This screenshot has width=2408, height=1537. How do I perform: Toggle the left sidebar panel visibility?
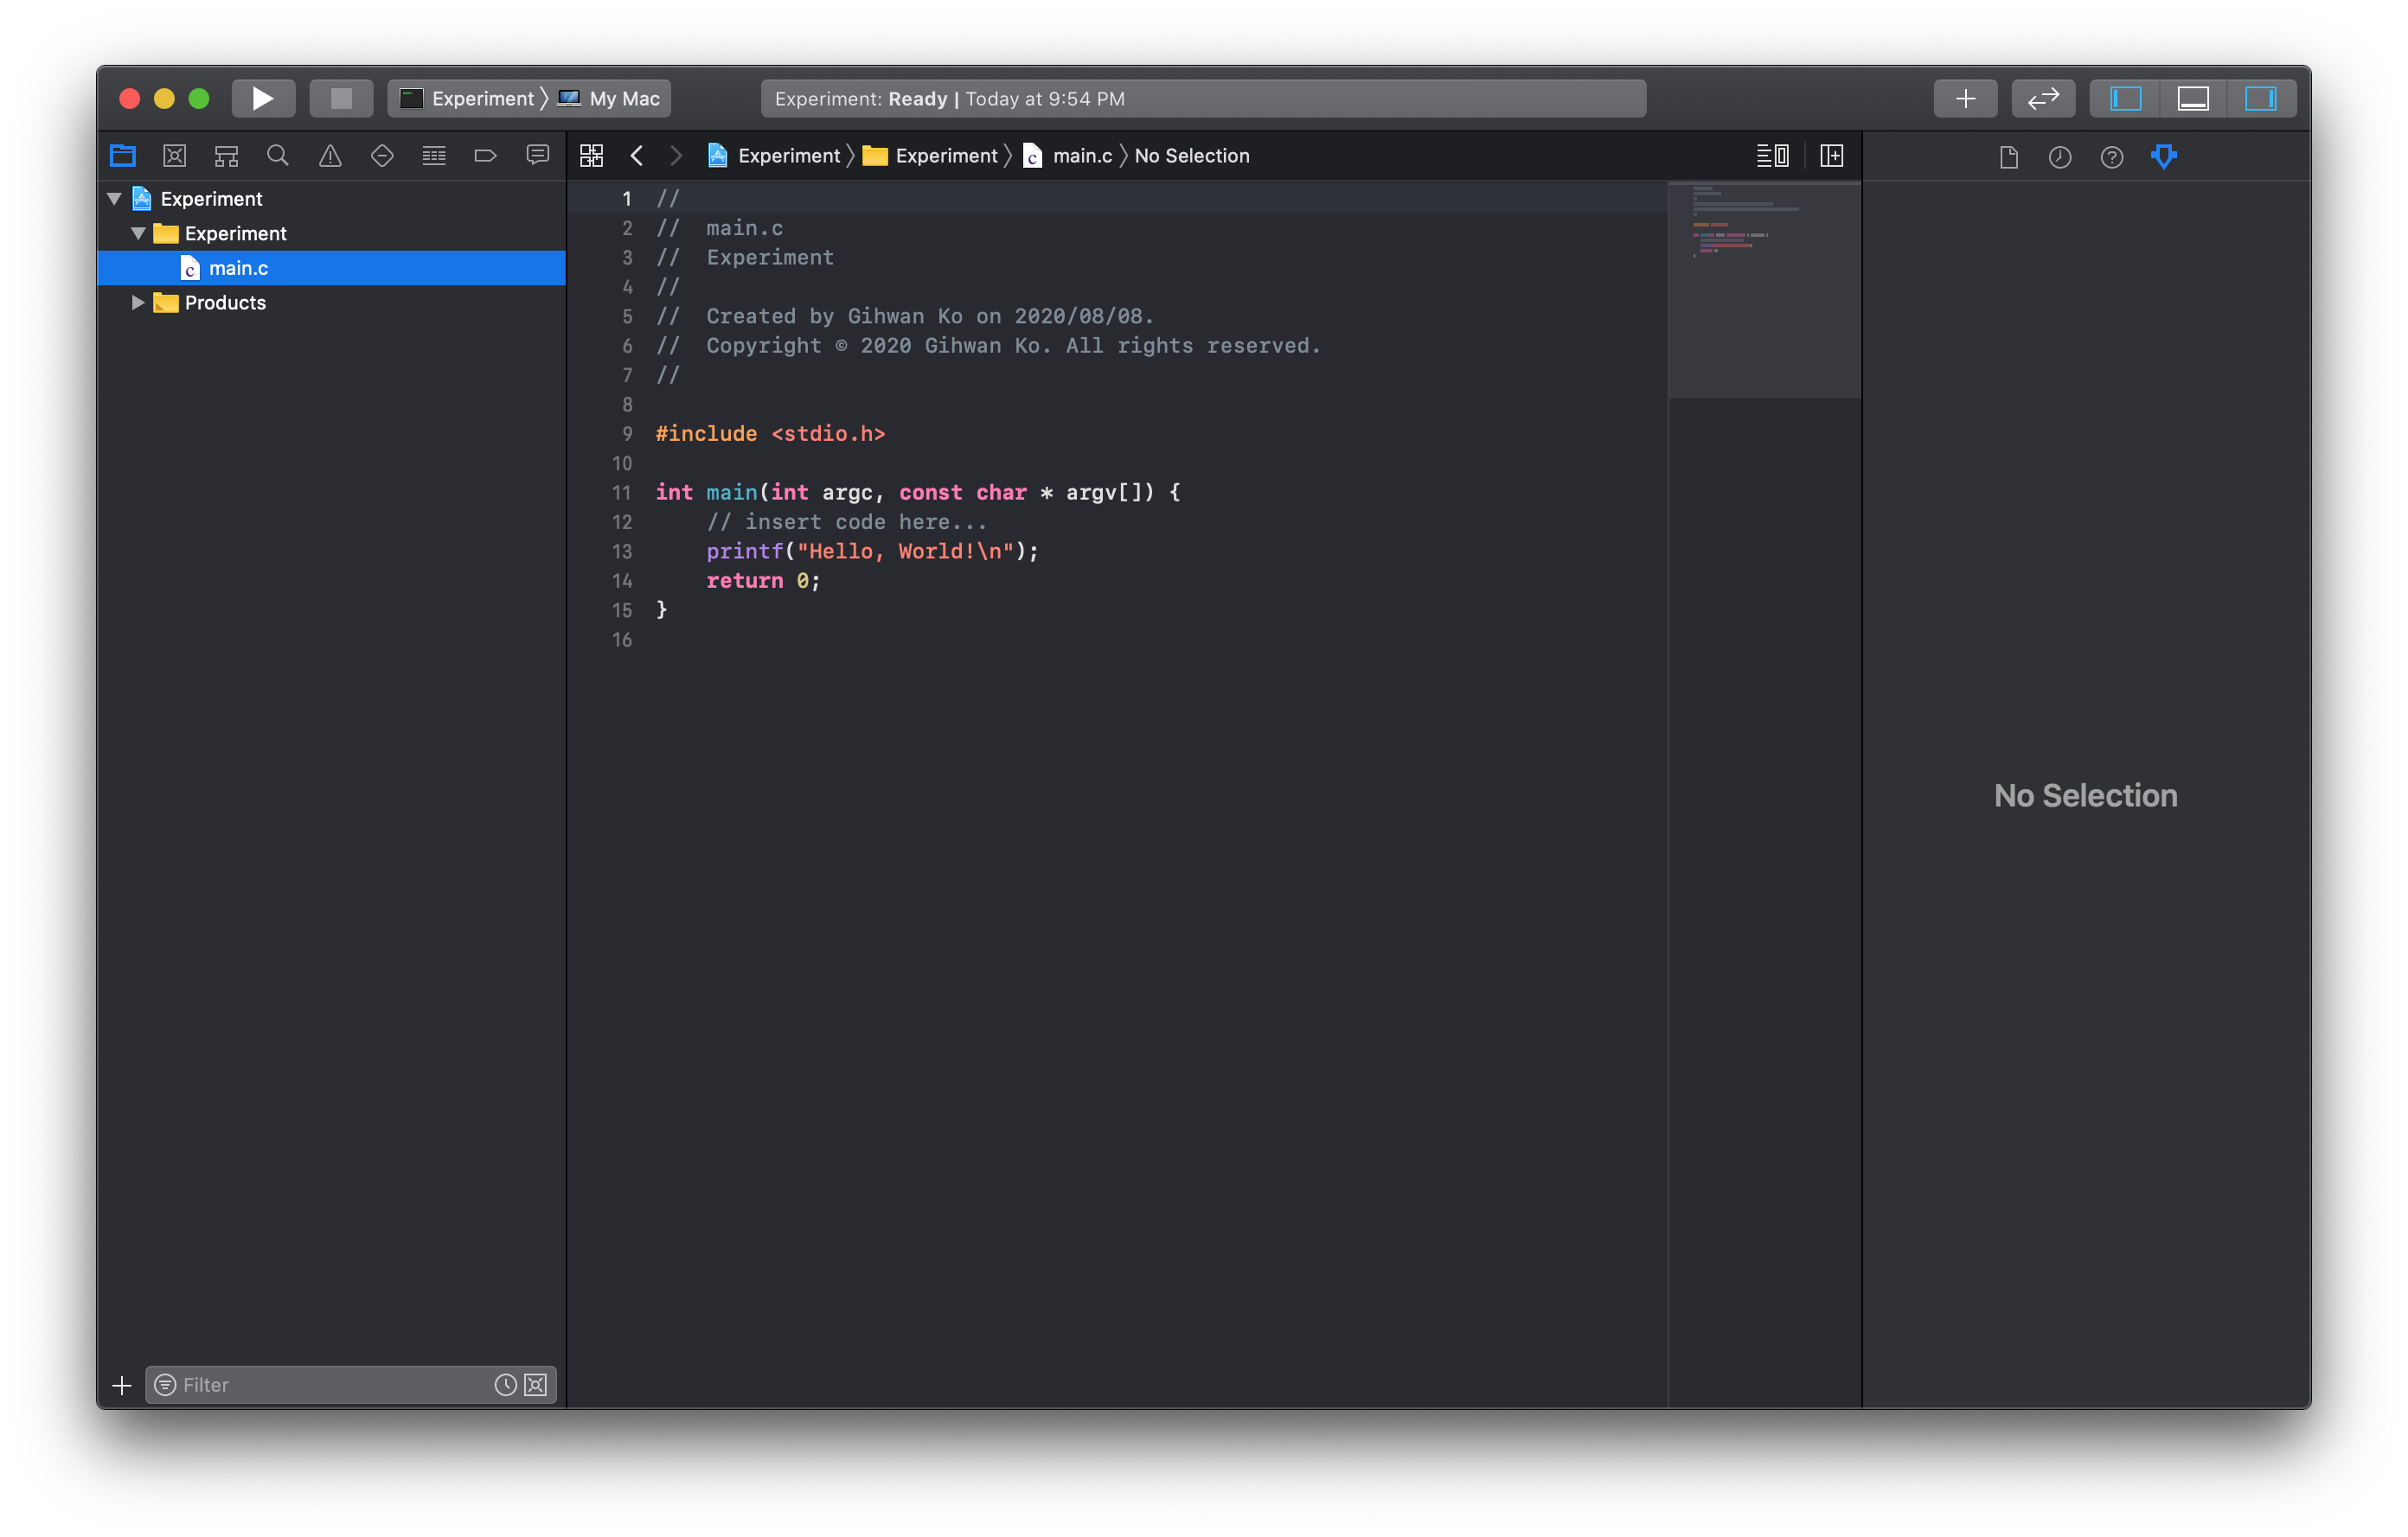(x=2123, y=99)
